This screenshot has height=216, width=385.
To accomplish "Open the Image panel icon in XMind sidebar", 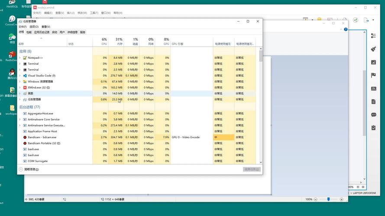I will 373,62.
